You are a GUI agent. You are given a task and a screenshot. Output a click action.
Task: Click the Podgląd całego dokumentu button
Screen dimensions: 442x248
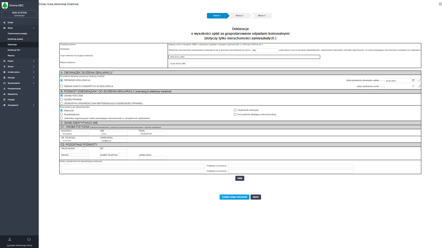pyautogui.click(x=234, y=197)
